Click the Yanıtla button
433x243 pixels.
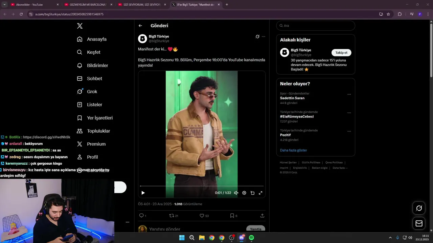(256, 229)
